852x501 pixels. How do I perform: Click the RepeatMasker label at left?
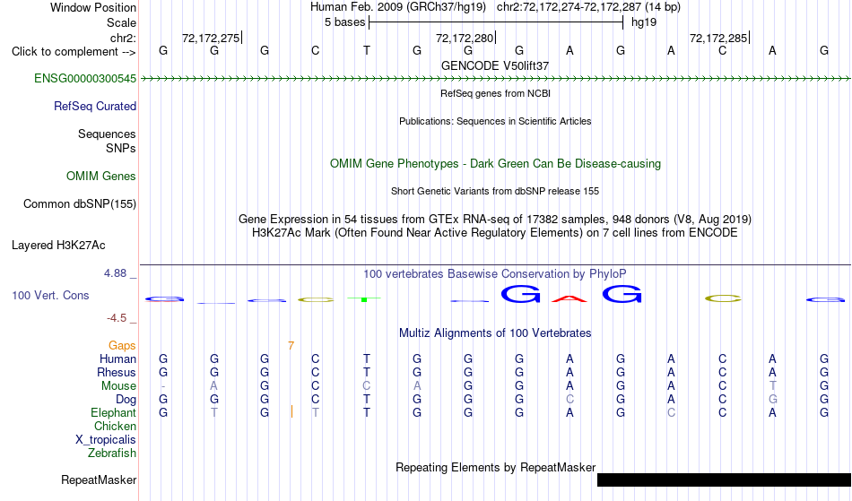tap(99, 479)
